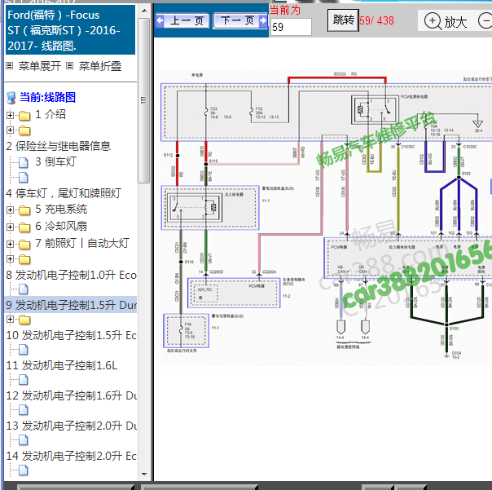Zoom in with the 放大 magnifier button
The width and height of the screenshot is (492, 490).
click(x=446, y=22)
